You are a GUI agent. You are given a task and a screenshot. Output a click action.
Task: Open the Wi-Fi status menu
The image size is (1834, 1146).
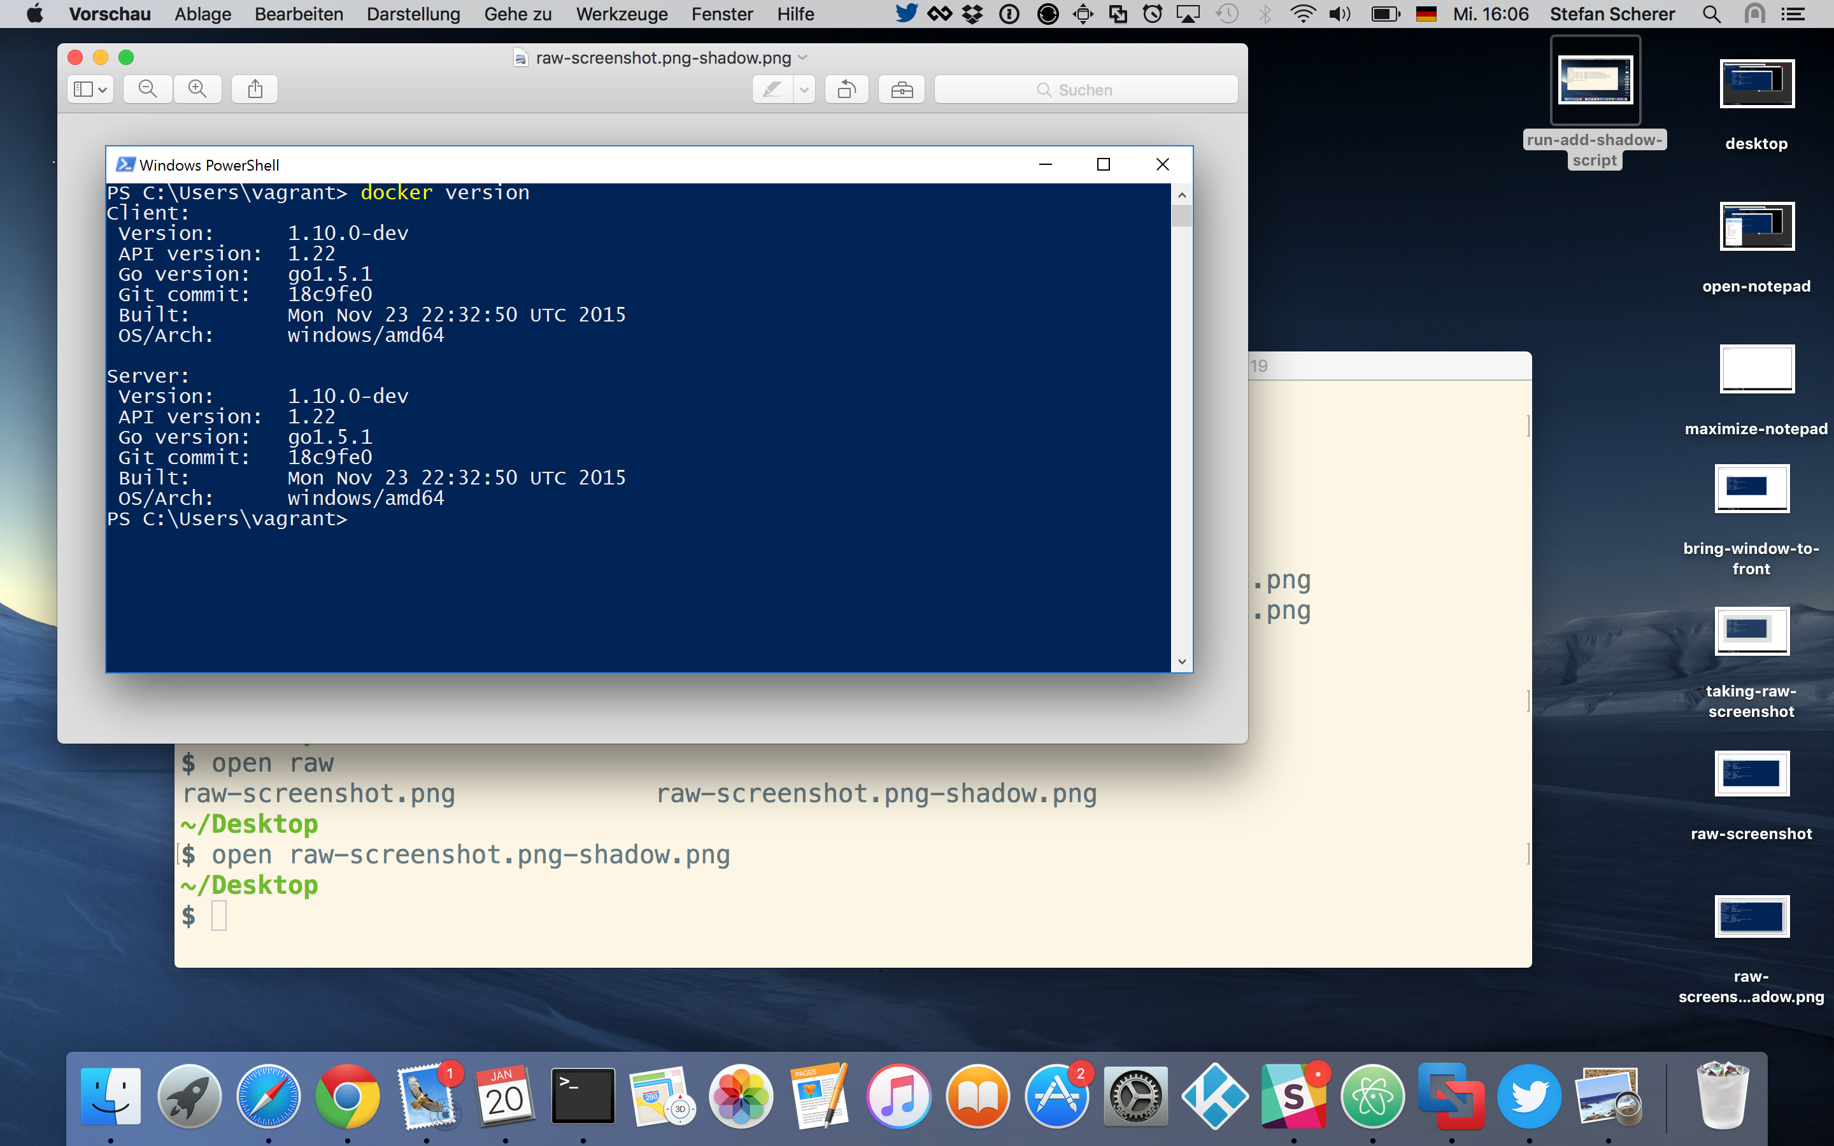1303,13
